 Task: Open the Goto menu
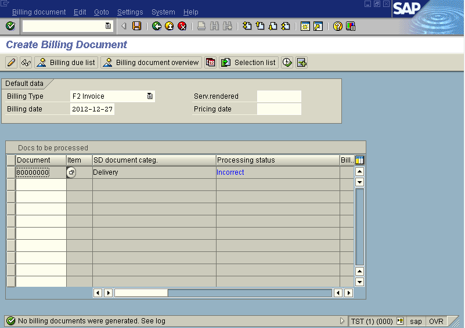101,12
